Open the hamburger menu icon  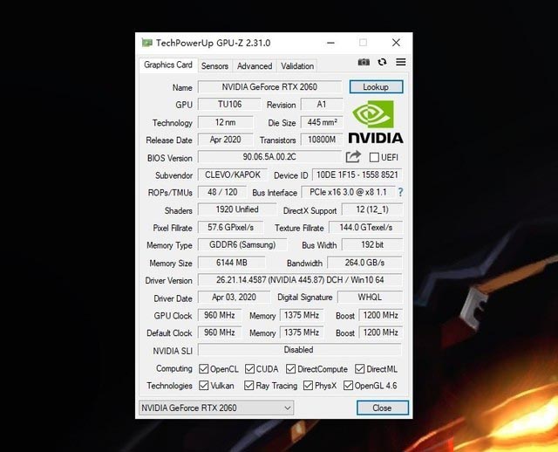click(401, 62)
